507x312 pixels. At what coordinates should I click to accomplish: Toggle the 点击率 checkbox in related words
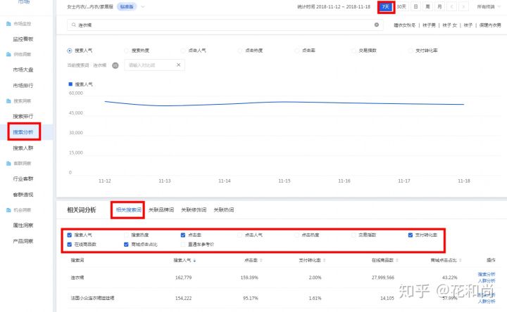tap(183, 235)
